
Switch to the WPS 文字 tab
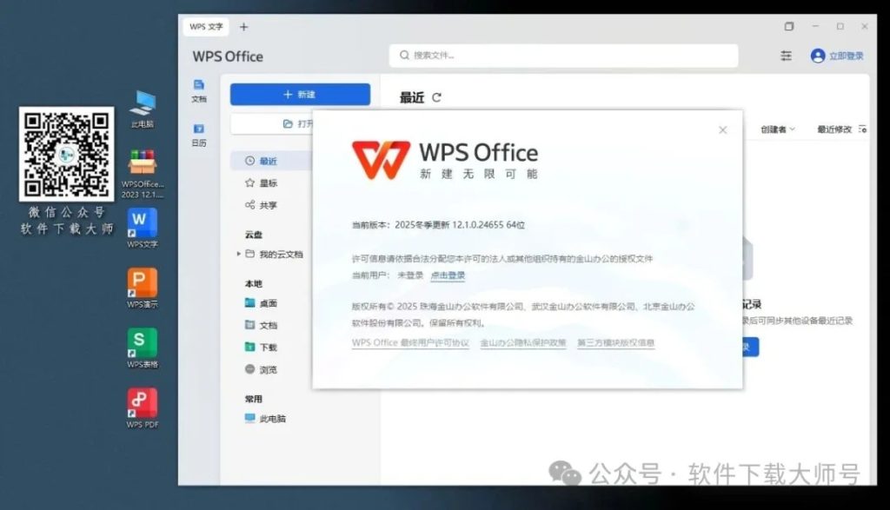[x=205, y=26]
